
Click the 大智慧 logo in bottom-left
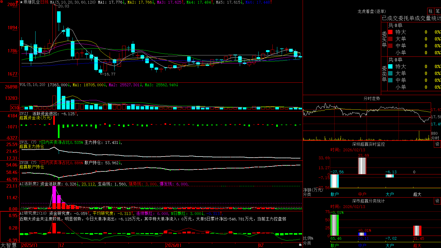point(9,245)
